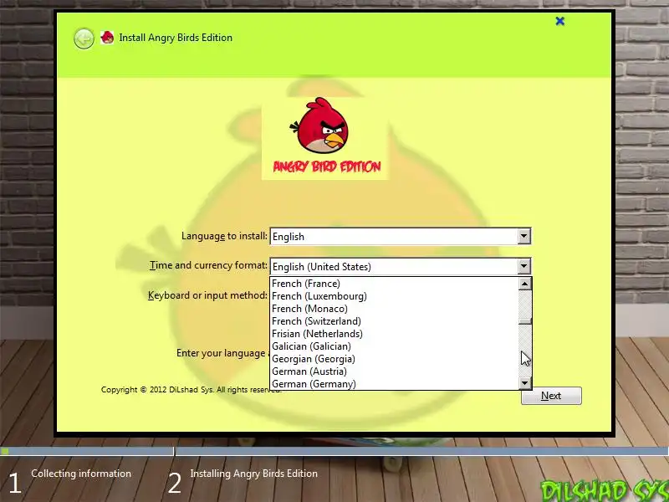669x502 pixels.
Task: Choose Georgian (Georgia) in the list
Action: 394,359
